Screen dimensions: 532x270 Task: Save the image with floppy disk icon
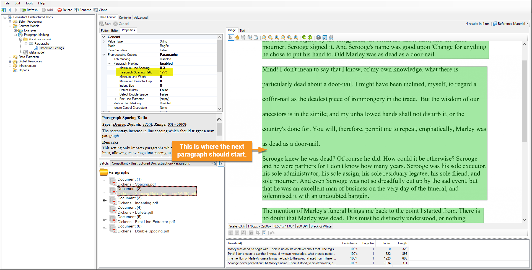[325, 38]
